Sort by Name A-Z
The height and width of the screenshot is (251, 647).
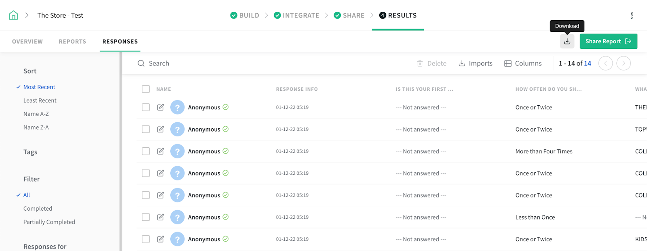pos(36,114)
